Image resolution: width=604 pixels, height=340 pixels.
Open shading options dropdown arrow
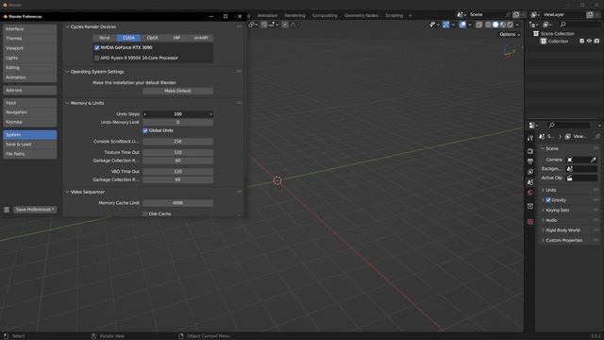click(x=517, y=25)
